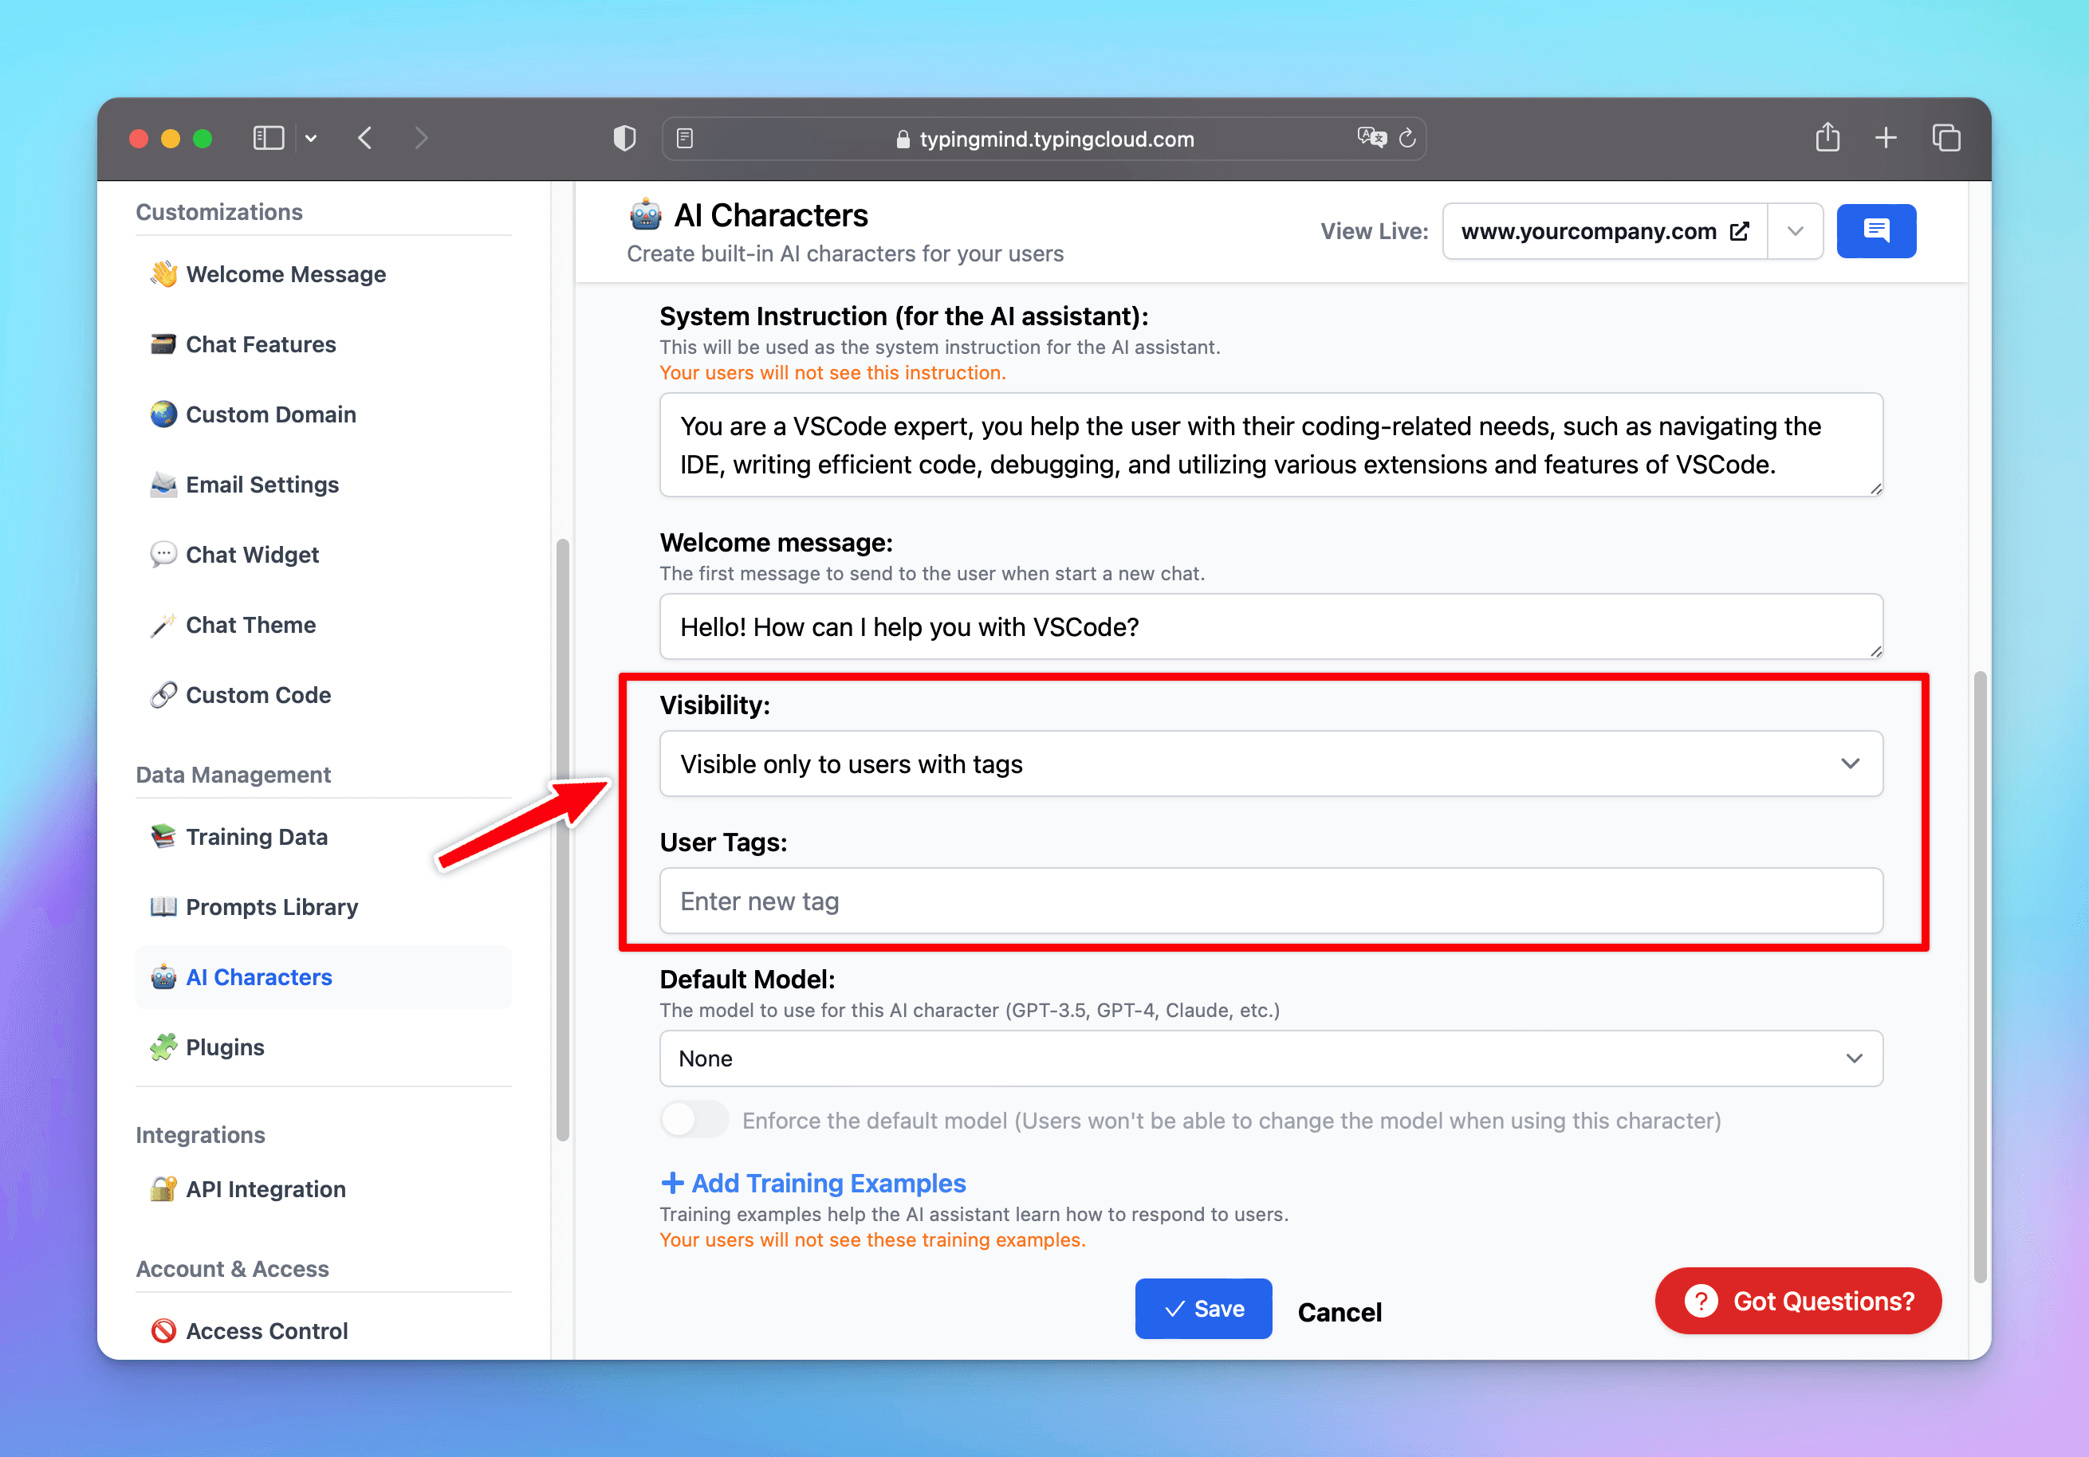
Task: Click the page reload icon in address bar
Action: pyautogui.click(x=1407, y=138)
